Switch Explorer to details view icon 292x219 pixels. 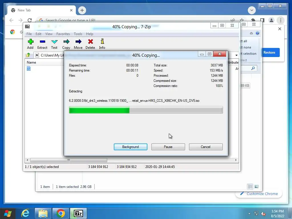(250, 186)
